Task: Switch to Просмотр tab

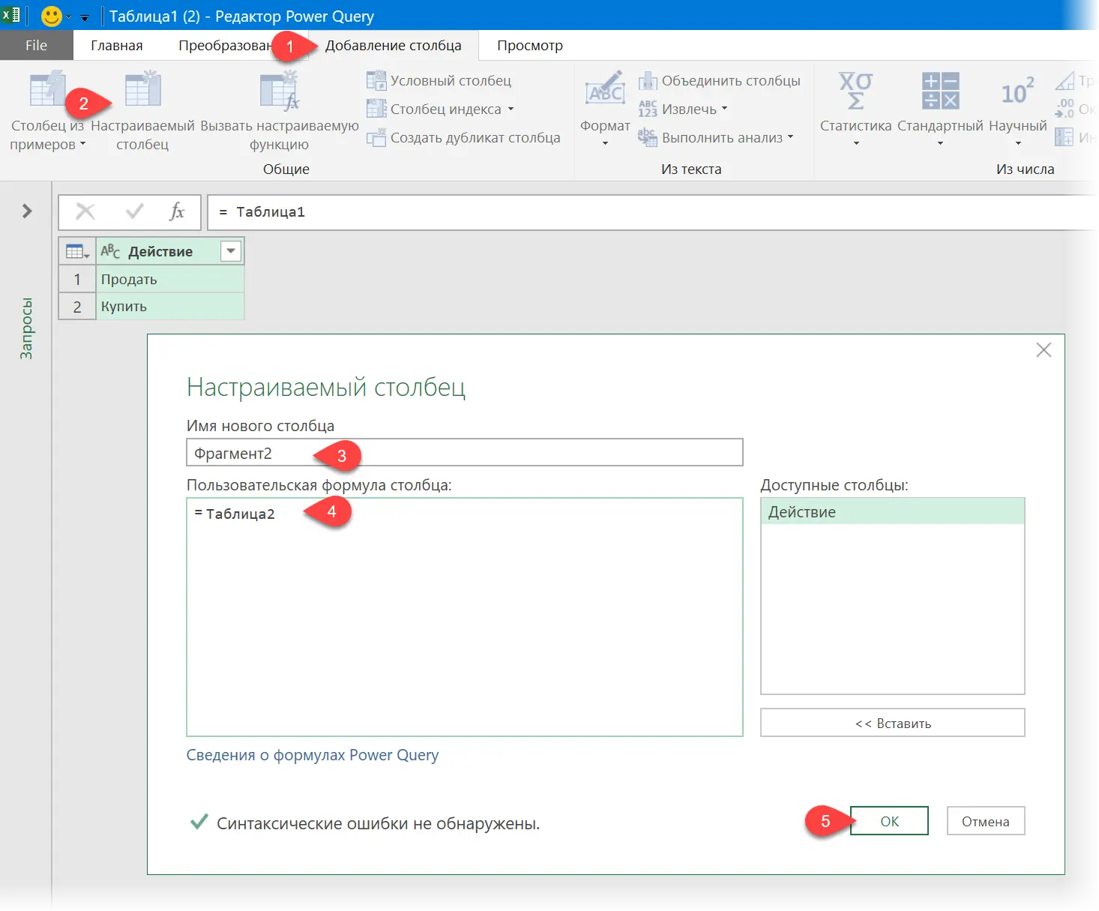Action: [530, 45]
